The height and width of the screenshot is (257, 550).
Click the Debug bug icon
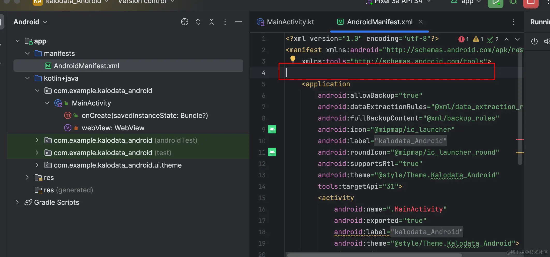513,2
